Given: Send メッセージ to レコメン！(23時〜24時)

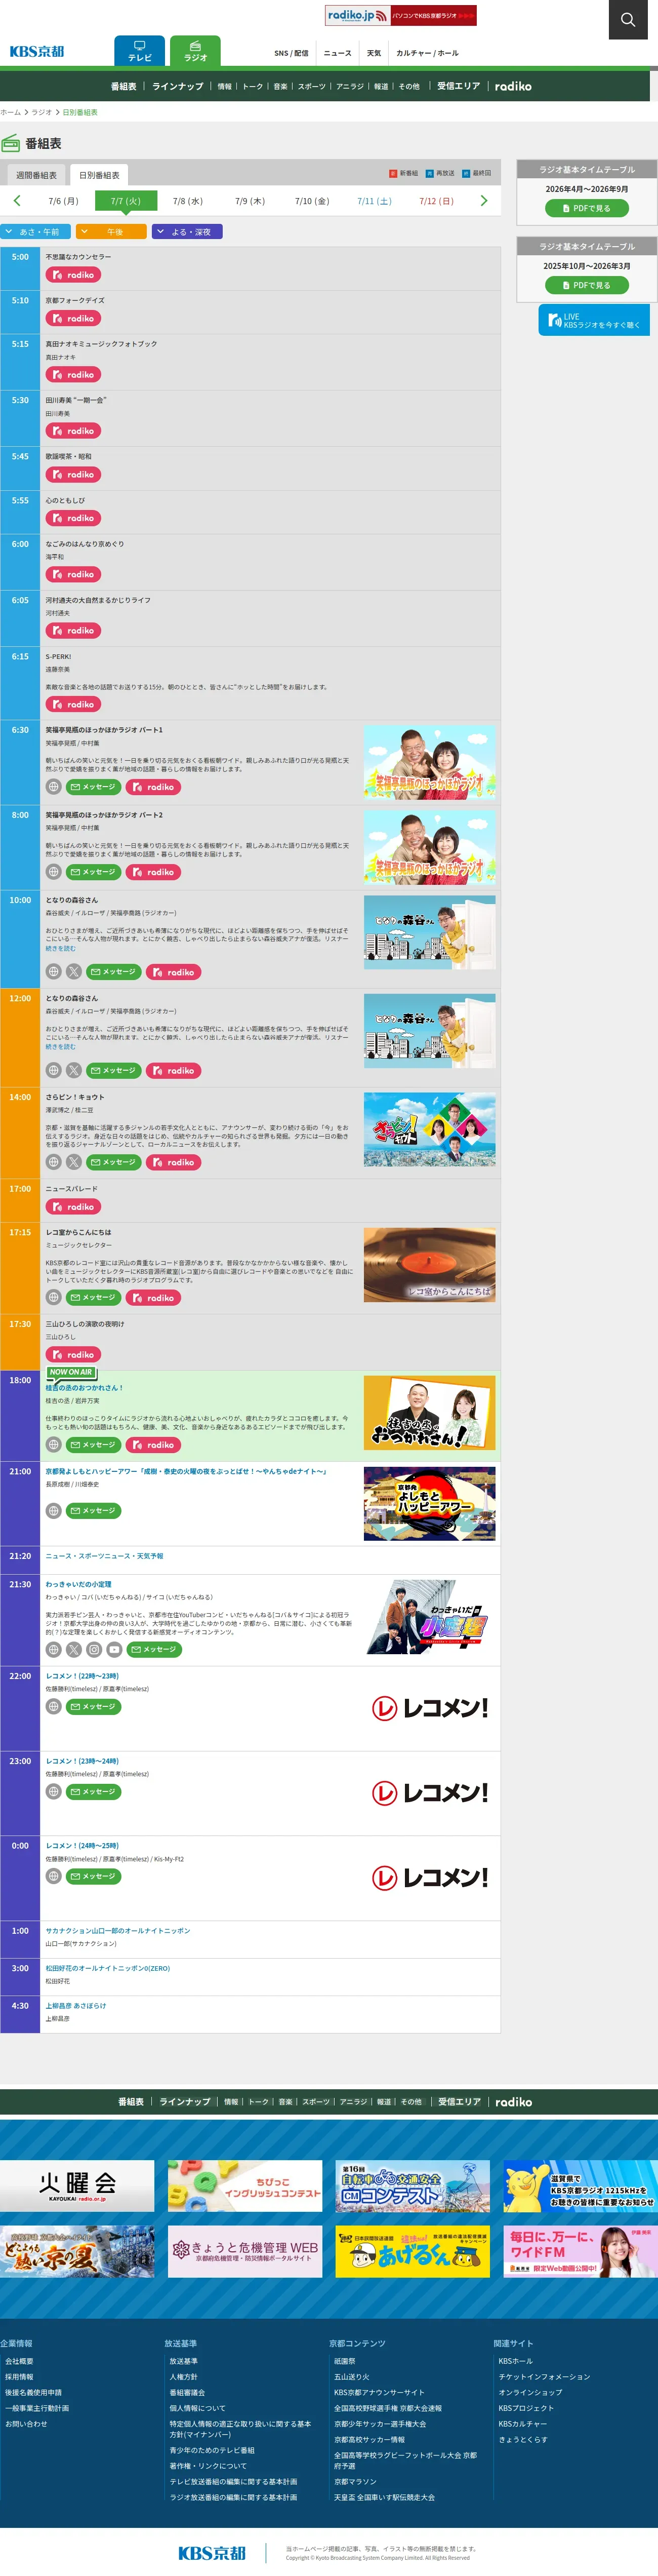Looking at the screenshot, I should pos(93,1791).
